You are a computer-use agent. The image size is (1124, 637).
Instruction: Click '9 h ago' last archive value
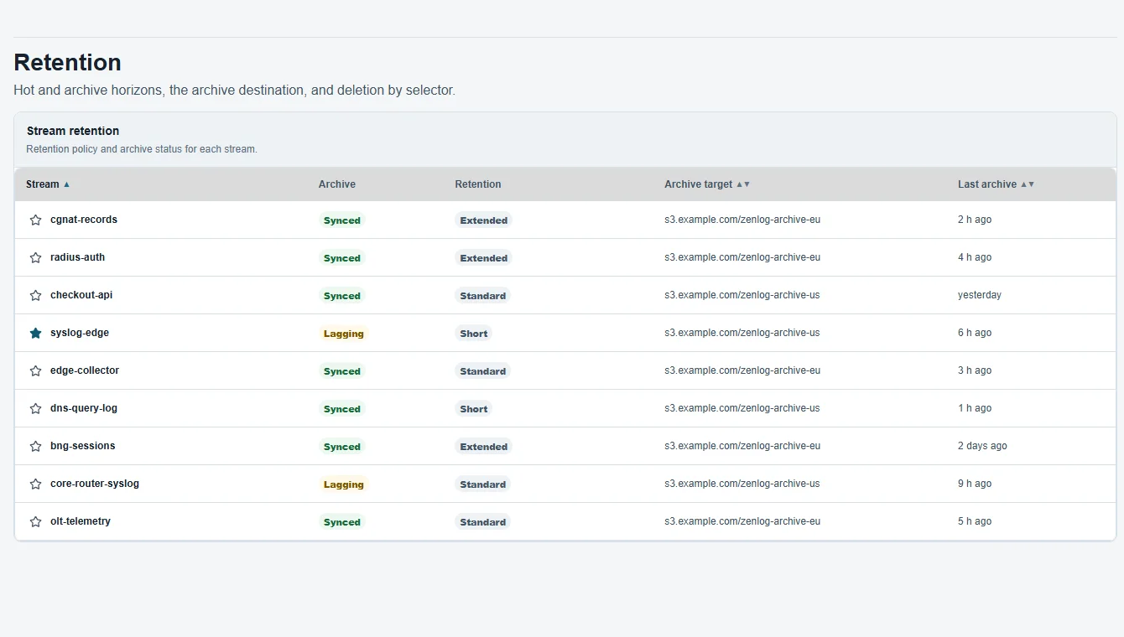(x=975, y=484)
